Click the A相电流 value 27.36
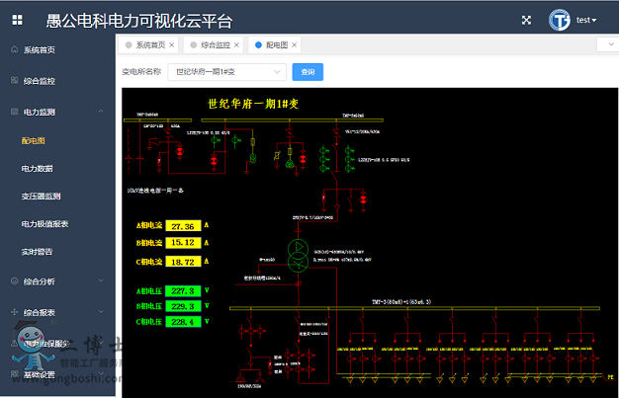The image size is (619, 398). click(183, 226)
